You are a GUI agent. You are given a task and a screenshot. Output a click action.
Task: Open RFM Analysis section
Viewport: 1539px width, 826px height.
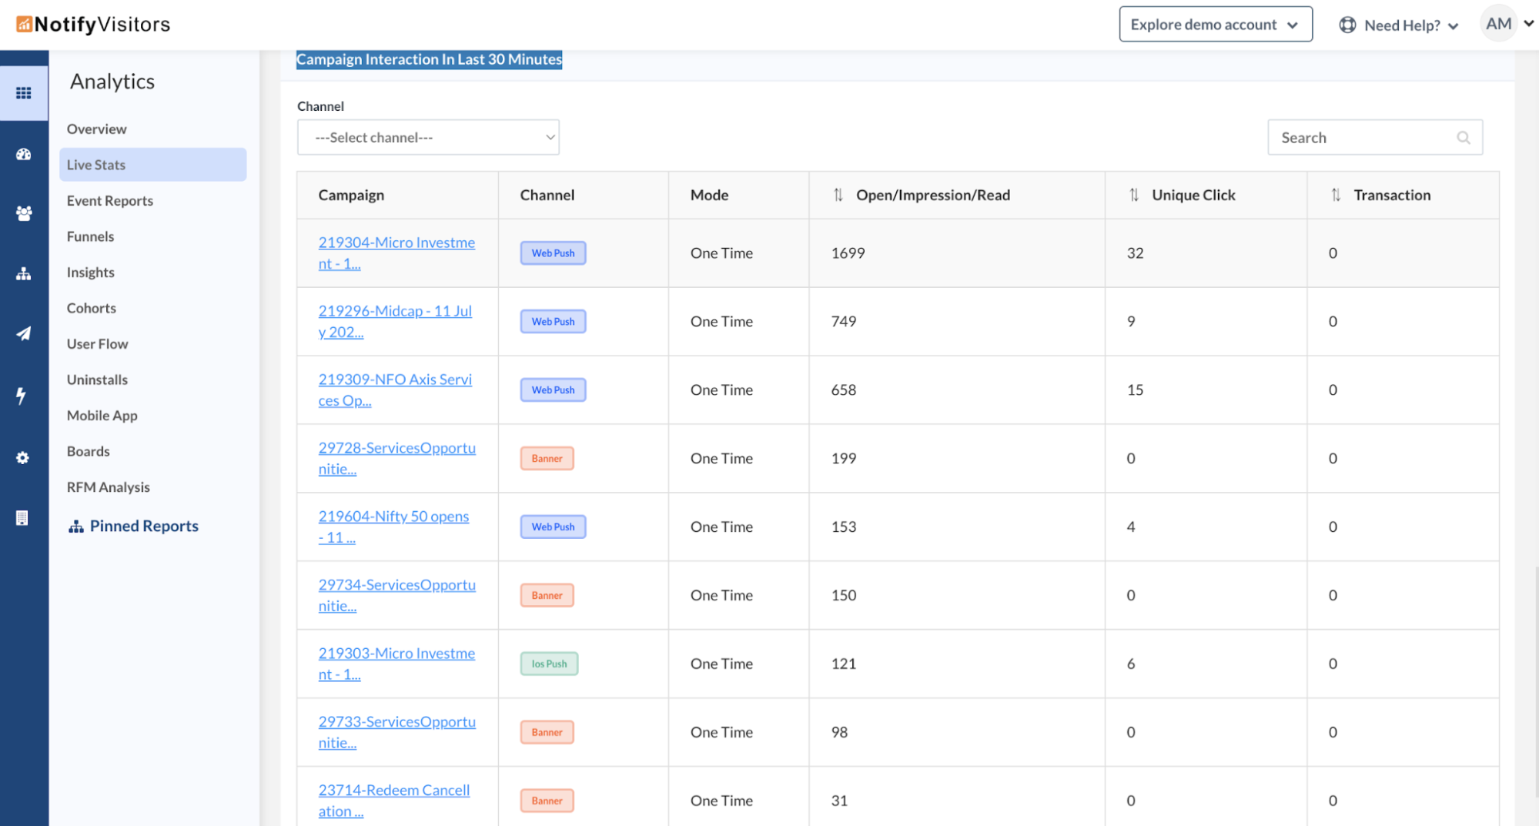click(108, 487)
